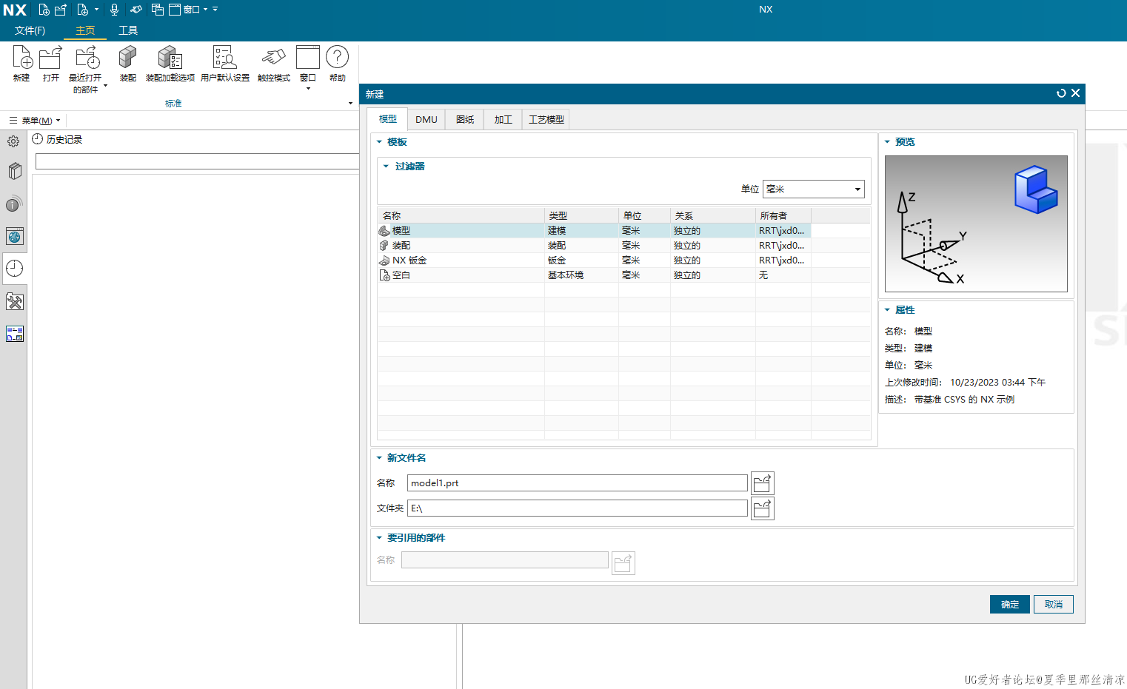Collapse the 要引用的部件 section
1127x689 pixels.
380,538
